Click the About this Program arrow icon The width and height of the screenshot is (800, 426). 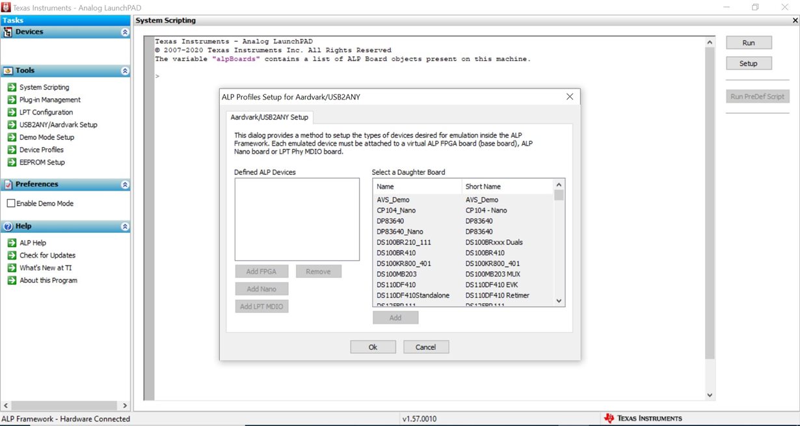point(12,280)
